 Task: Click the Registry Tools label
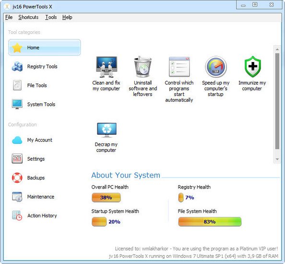click(x=42, y=66)
